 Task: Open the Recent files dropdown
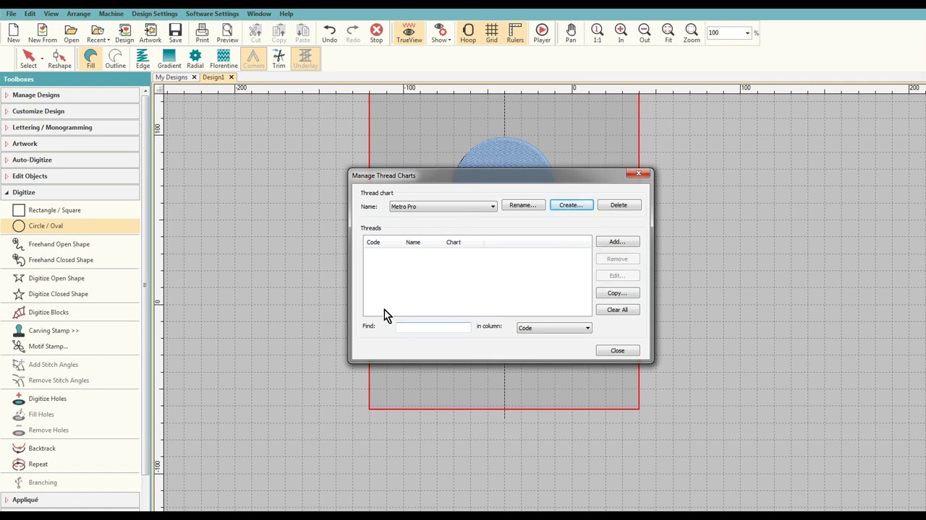[98, 33]
